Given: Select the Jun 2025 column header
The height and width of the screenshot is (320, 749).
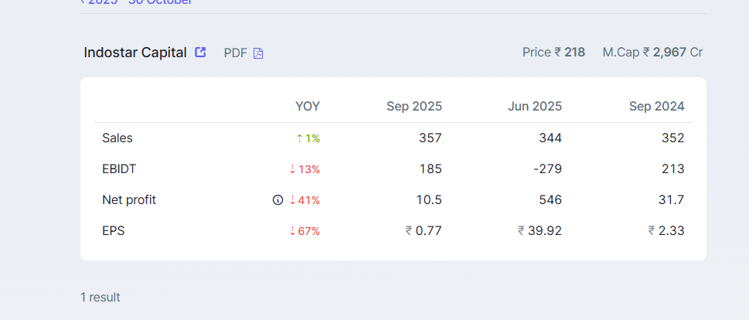Looking at the screenshot, I should pyautogui.click(x=534, y=107).
